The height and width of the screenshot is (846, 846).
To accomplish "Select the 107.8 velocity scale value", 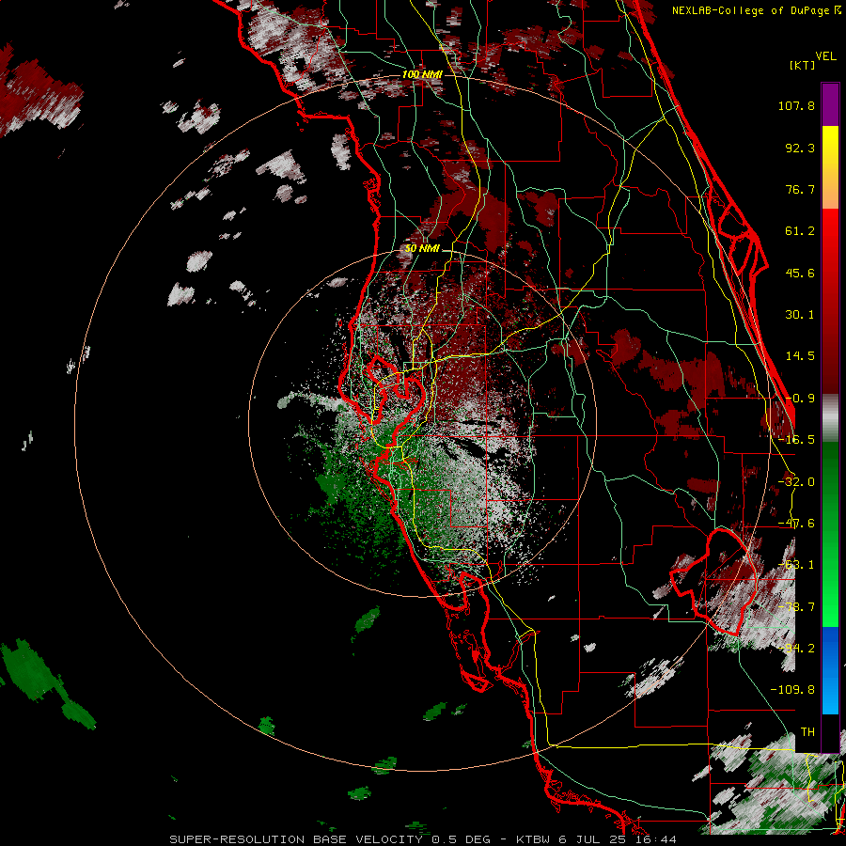I will point(796,105).
